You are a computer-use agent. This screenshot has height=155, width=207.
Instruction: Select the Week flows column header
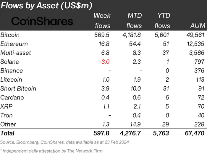click(102, 21)
